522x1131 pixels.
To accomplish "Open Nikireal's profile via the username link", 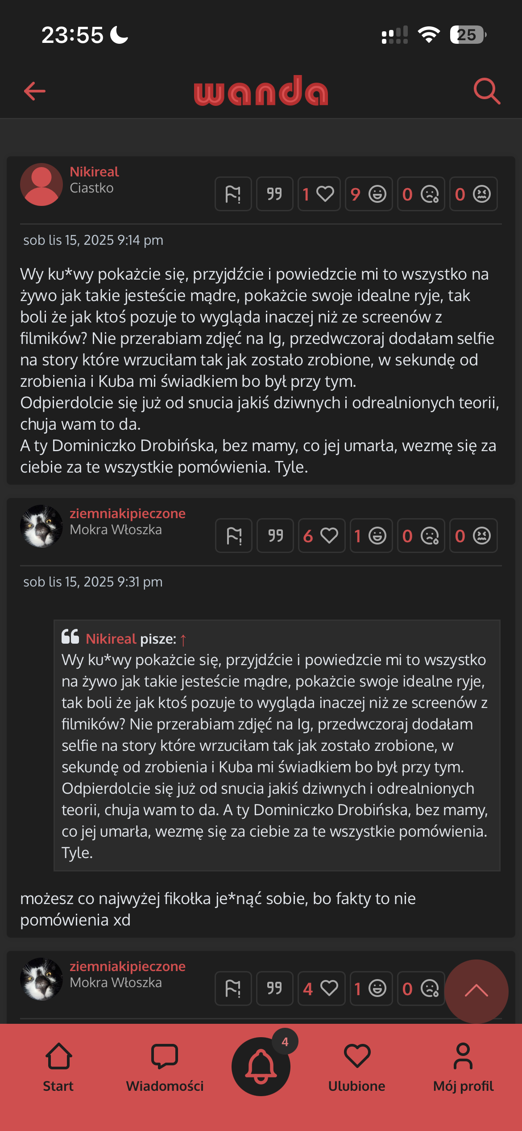I will click(94, 172).
